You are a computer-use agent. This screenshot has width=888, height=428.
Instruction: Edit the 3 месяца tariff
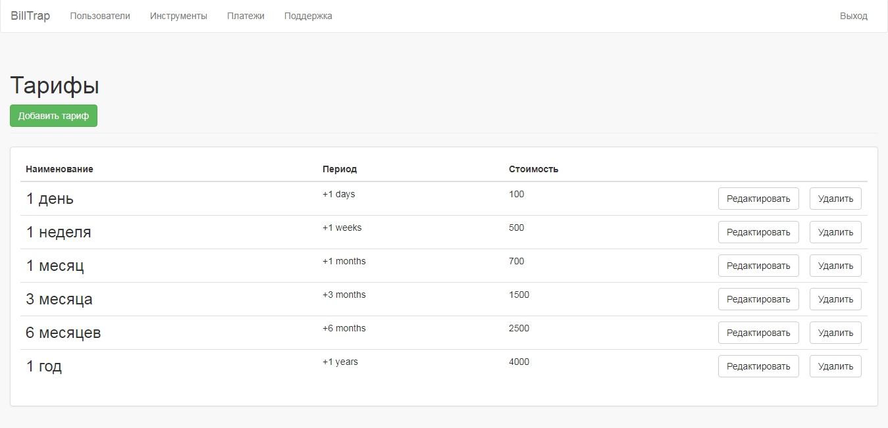pyautogui.click(x=758, y=299)
